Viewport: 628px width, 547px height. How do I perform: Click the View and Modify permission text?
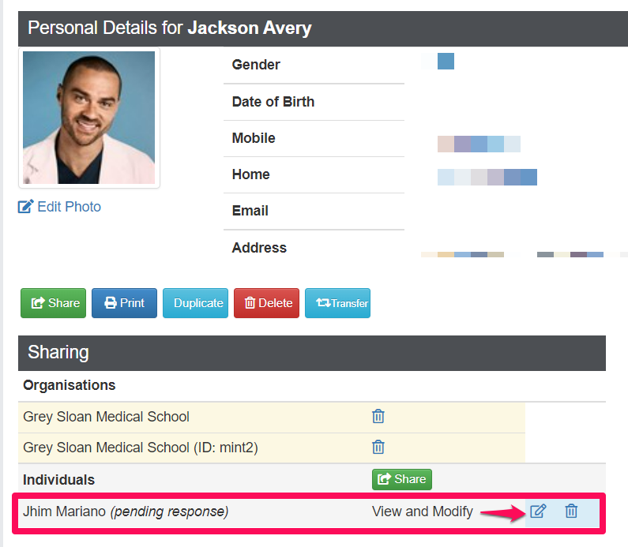tap(422, 511)
